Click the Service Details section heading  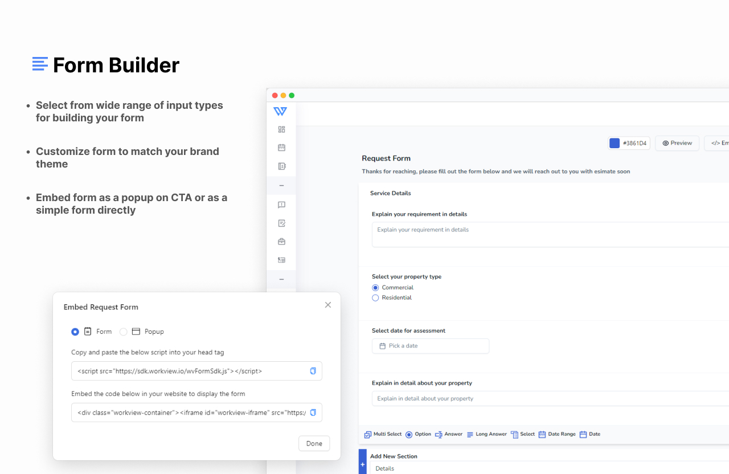[391, 193]
